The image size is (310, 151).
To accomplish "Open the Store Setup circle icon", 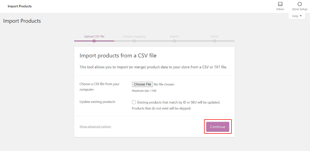I will tap(299, 4).
